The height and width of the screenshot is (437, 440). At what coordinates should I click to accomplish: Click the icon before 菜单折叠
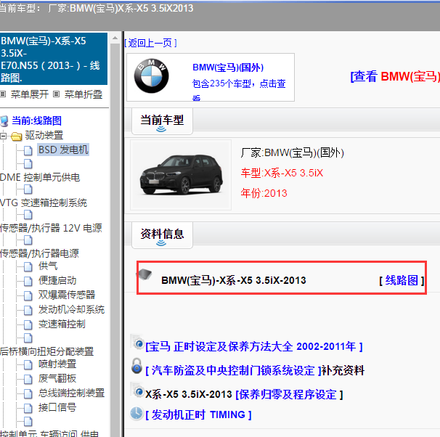click(x=56, y=94)
